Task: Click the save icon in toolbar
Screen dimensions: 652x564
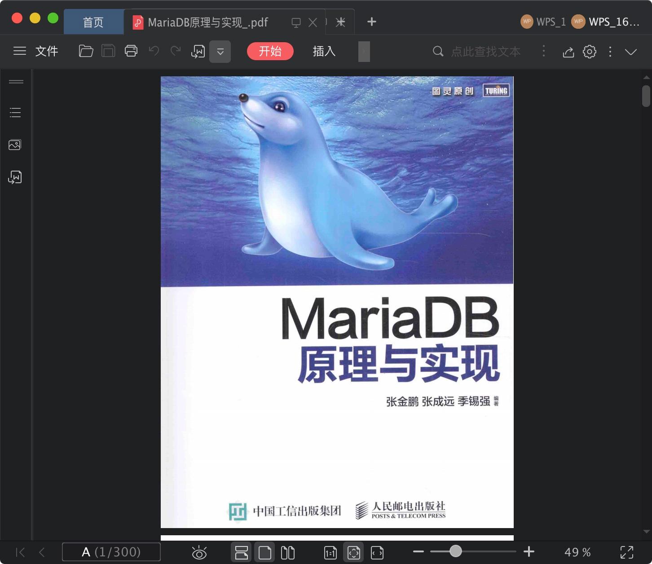Action: point(108,51)
